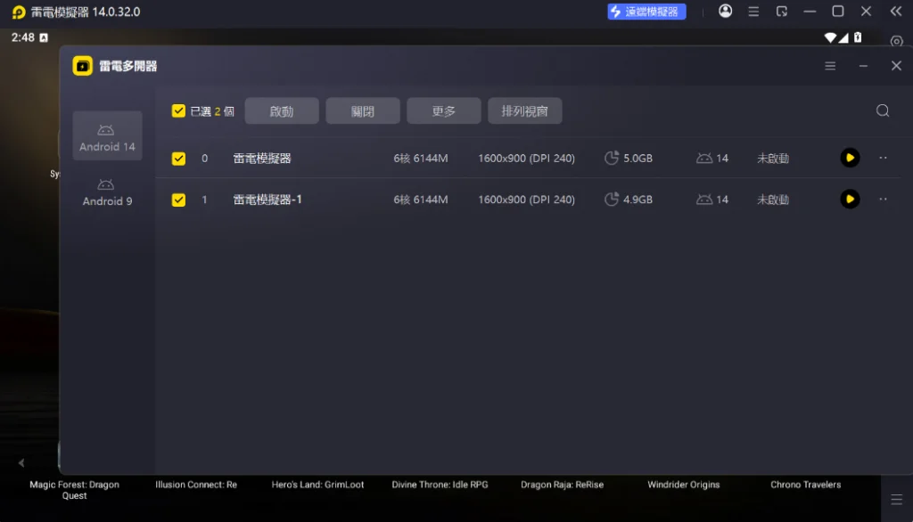Uncheck the checkbox for instance 0 雷電模擬器
The height and width of the screenshot is (522, 913).
[178, 159]
